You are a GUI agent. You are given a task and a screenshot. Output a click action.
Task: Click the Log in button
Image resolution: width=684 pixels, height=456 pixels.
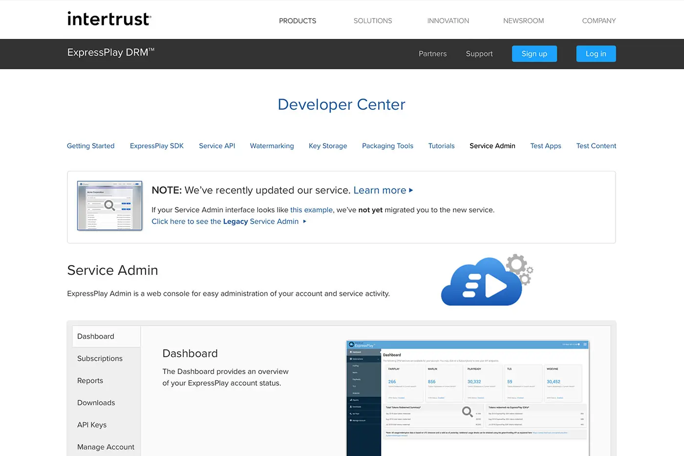pos(596,54)
